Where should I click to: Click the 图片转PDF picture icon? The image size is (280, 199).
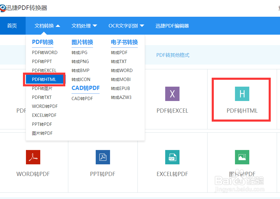pyautogui.click(x=242, y=157)
